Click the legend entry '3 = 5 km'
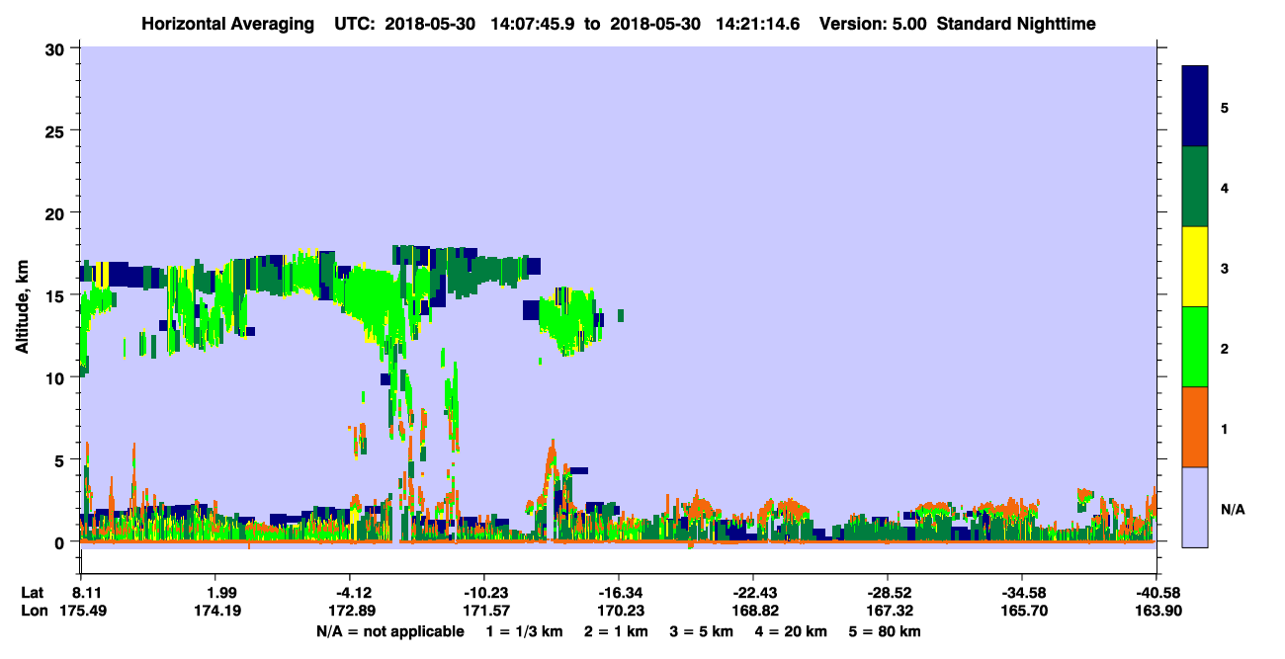1285x659 pixels. [x=704, y=631]
